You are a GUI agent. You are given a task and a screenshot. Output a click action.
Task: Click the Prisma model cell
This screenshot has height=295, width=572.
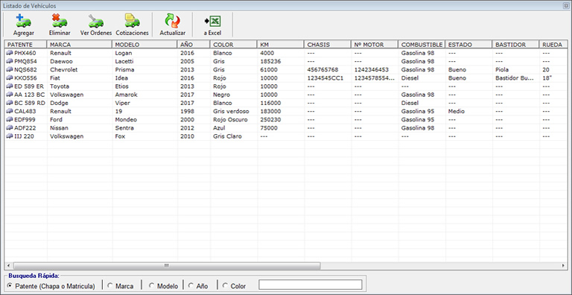pyautogui.click(x=124, y=70)
